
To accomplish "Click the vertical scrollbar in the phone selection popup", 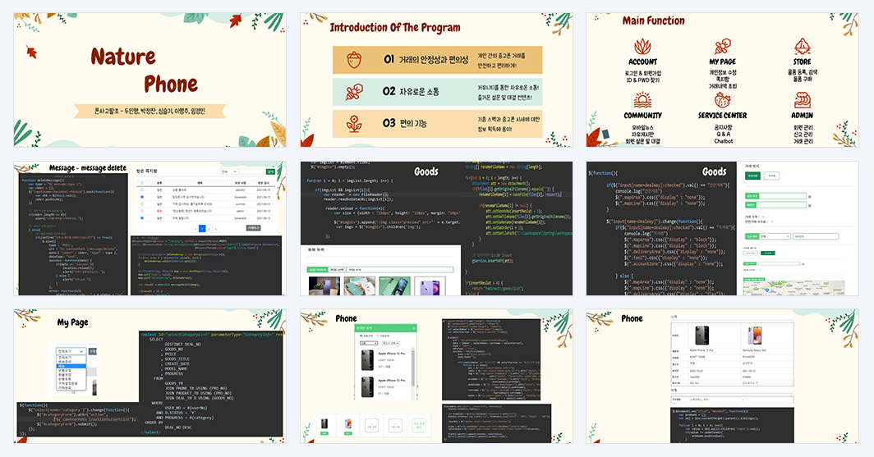I will [412, 368].
